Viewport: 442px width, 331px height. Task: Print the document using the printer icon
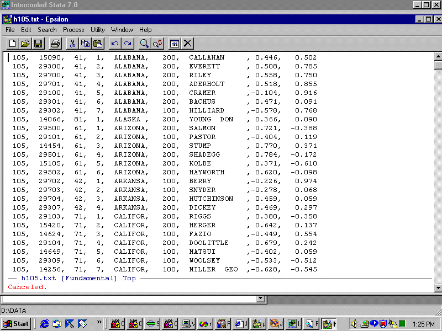point(55,44)
